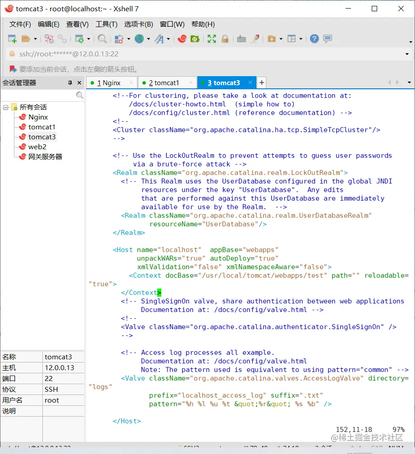Image resolution: width=415 pixels, height=454 pixels.
Task: Close the session manager panel
Action: 79,83
